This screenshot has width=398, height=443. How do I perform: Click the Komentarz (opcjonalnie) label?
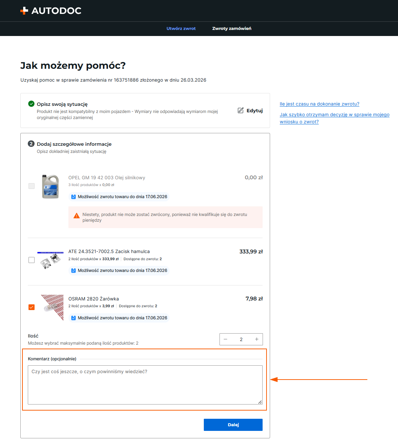pyautogui.click(x=52, y=359)
